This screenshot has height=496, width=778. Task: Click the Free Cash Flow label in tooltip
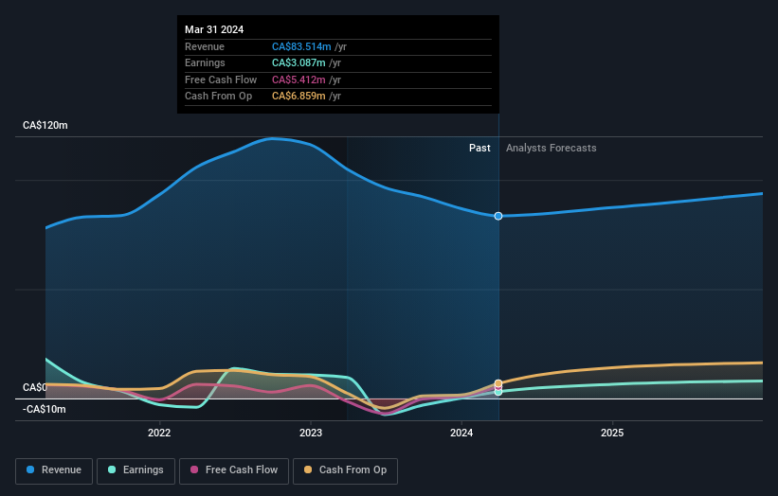221,80
